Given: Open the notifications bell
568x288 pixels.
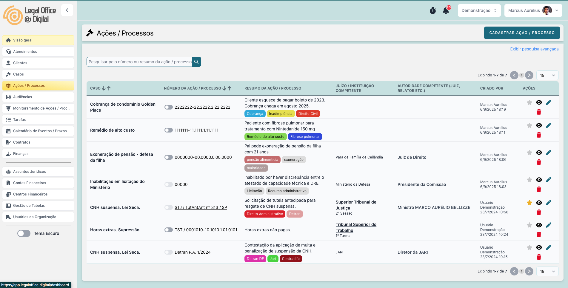Looking at the screenshot, I should (446, 11).
